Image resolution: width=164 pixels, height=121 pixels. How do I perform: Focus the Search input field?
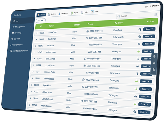[x=137, y=15]
